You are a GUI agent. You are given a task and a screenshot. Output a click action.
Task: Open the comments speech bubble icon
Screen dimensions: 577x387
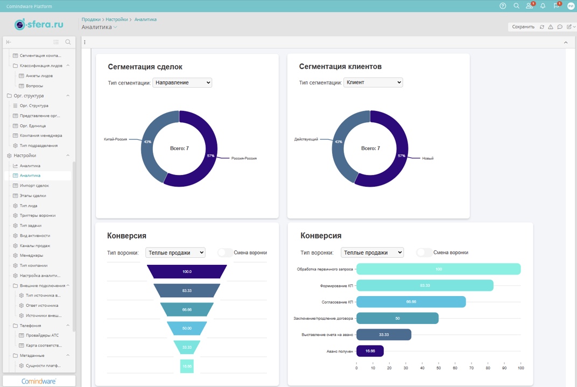click(560, 27)
